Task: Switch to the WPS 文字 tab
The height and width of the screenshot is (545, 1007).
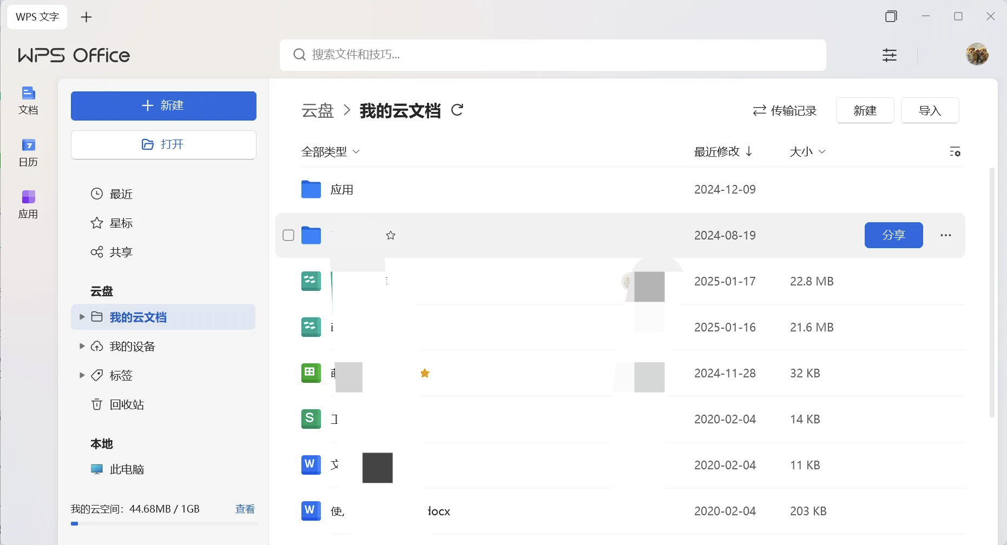Action: click(x=37, y=17)
